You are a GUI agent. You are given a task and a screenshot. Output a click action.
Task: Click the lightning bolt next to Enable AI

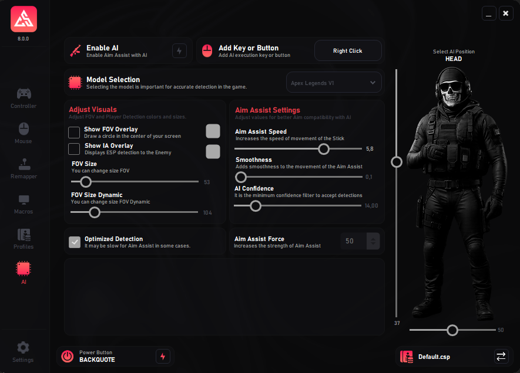(179, 50)
